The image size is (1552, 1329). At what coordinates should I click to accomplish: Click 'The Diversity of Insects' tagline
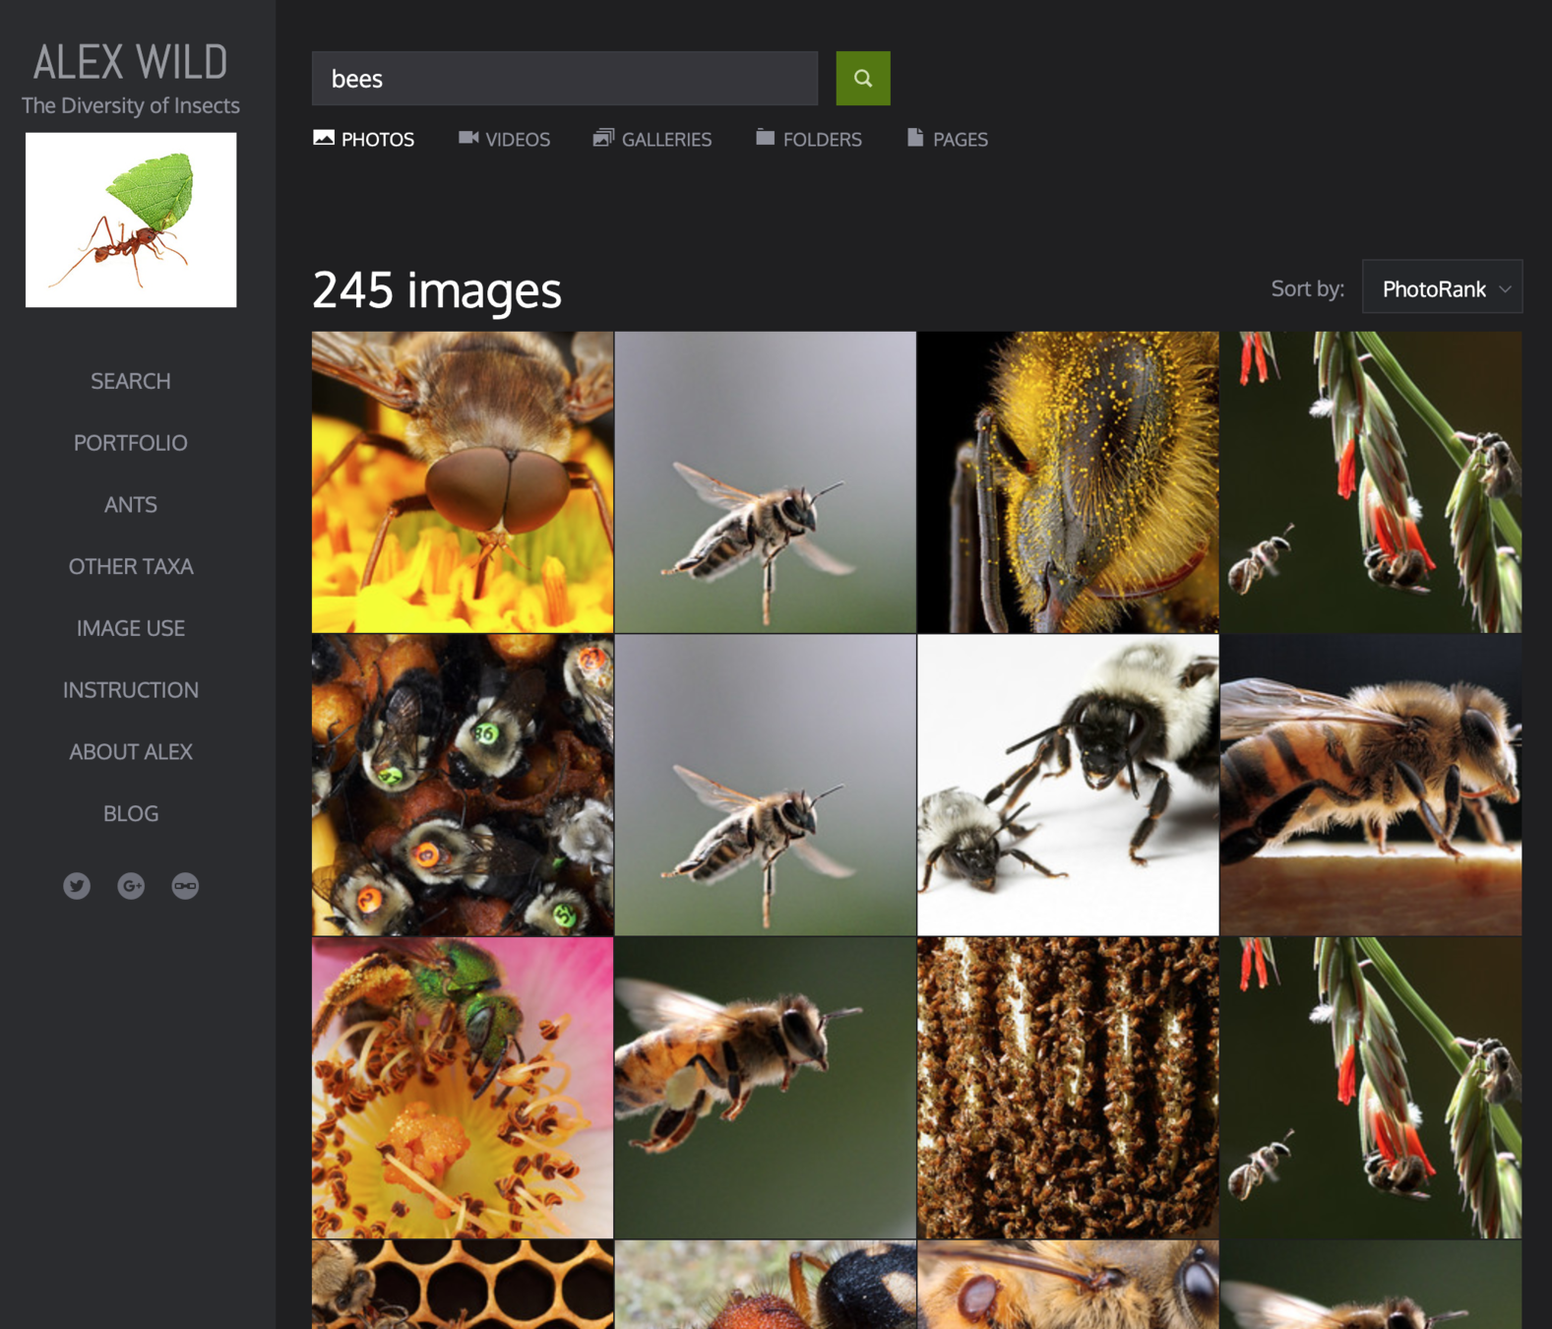pyautogui.click(x=131, y=105)
